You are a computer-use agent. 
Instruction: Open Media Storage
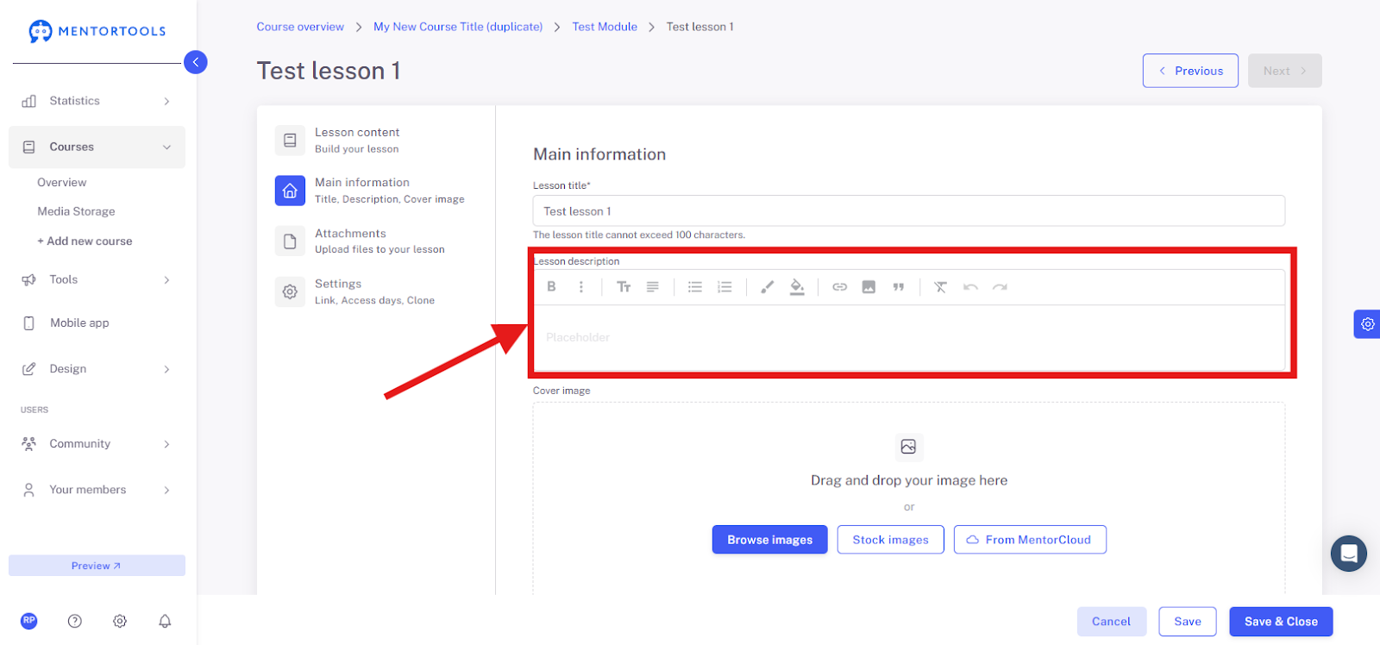tap(76, 211)
